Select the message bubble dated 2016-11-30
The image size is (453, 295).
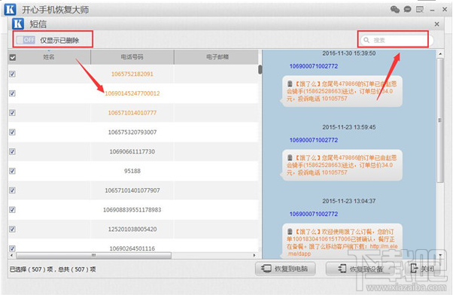point(342,91)
